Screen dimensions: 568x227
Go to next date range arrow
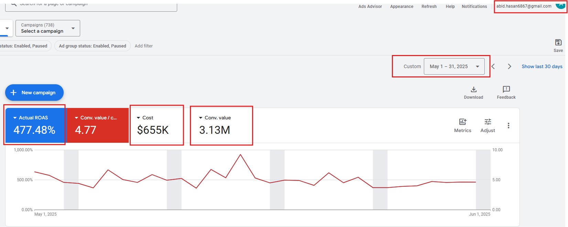pyautogui.click(x=510, y=66)
